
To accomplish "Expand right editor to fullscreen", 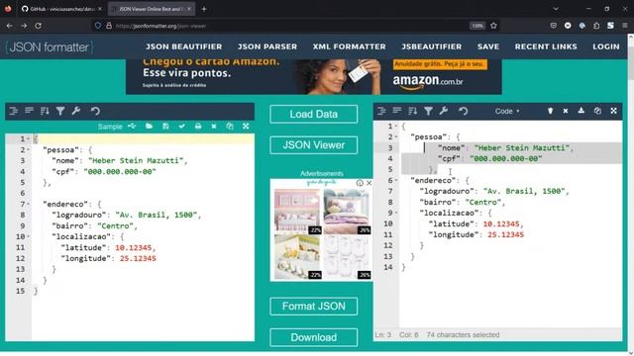I will 614,111.
